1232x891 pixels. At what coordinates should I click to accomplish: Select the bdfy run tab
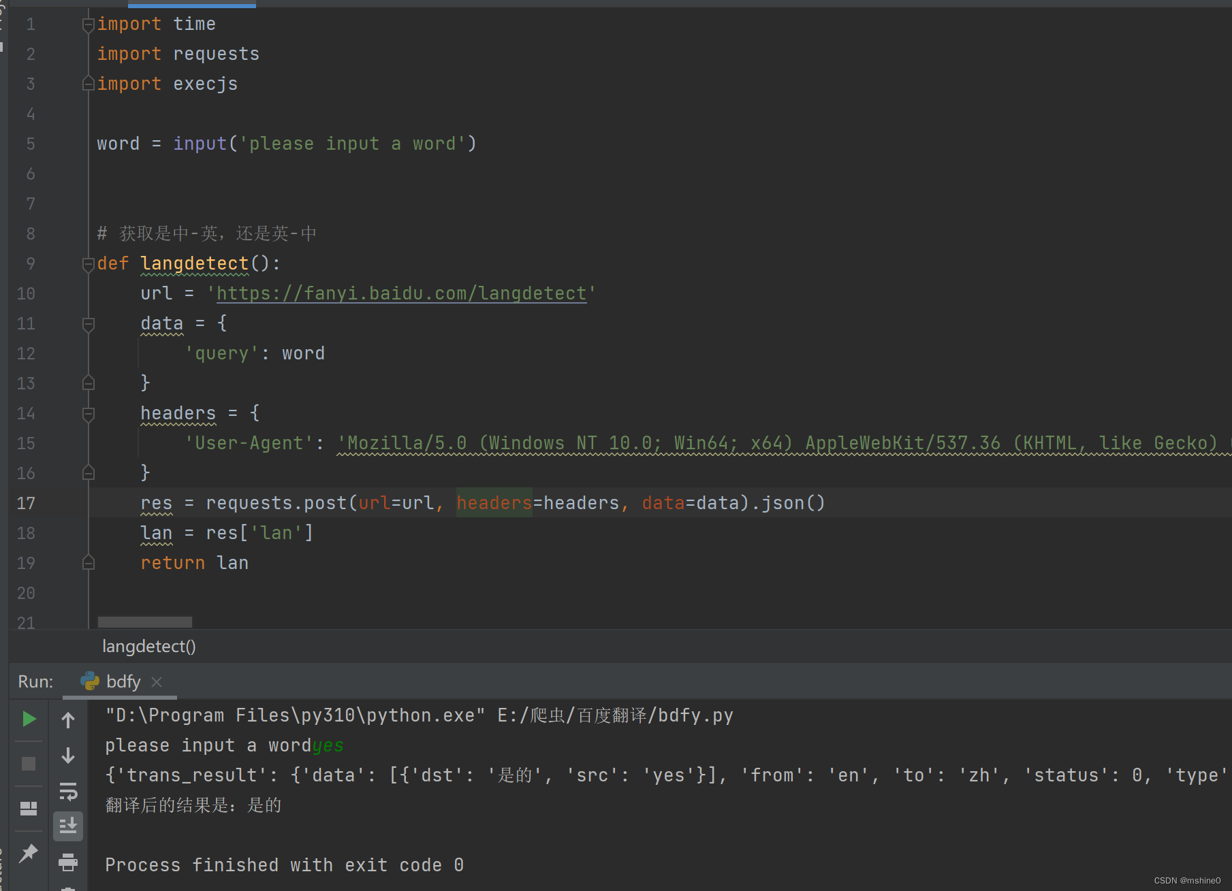(120, 681)
